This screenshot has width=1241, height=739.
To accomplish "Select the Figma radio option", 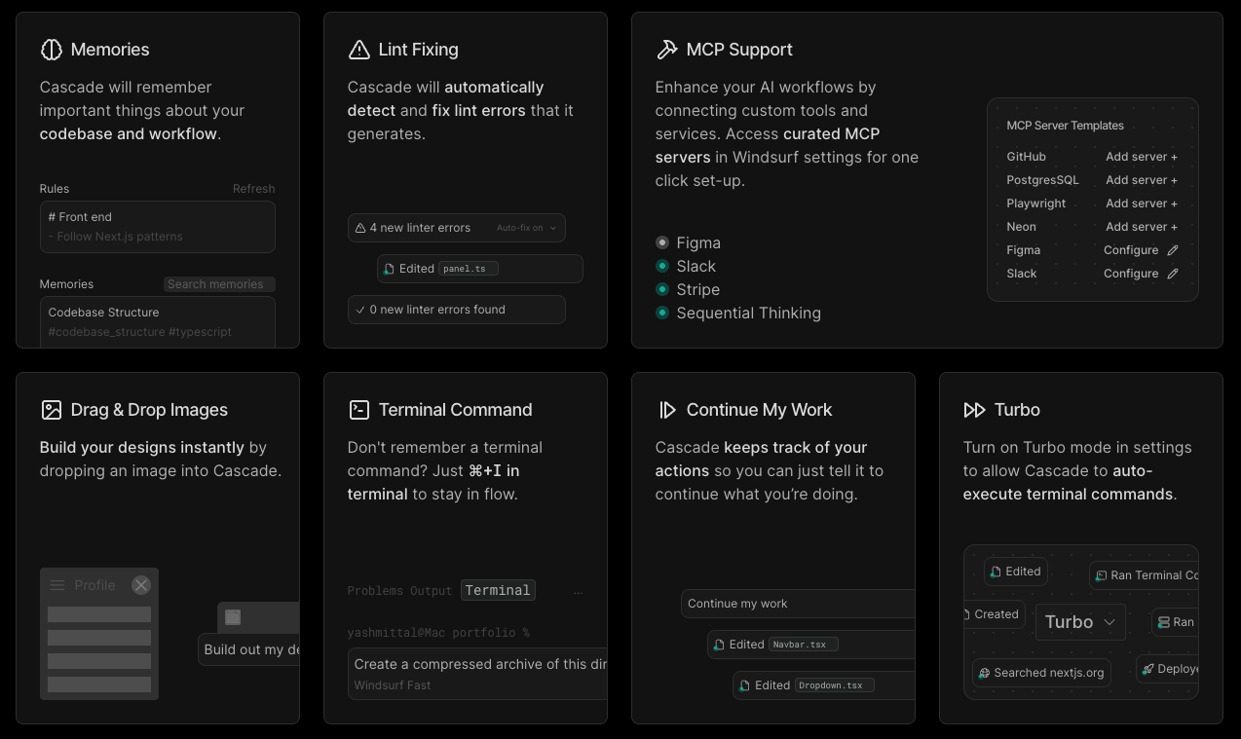I will coord(662,242).
